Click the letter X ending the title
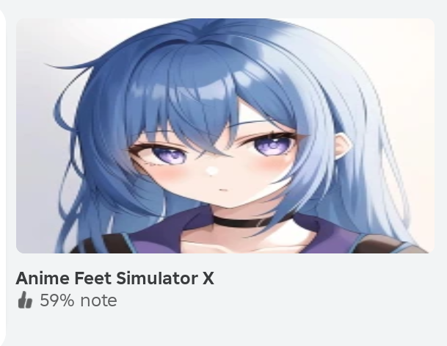Image resolution: width=447 pixels, height=346 pixels. (208, 278)
